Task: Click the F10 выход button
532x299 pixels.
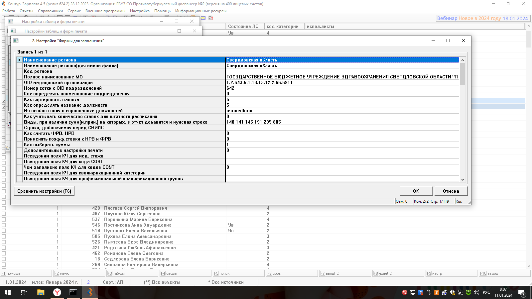Action: coord(505,273)
